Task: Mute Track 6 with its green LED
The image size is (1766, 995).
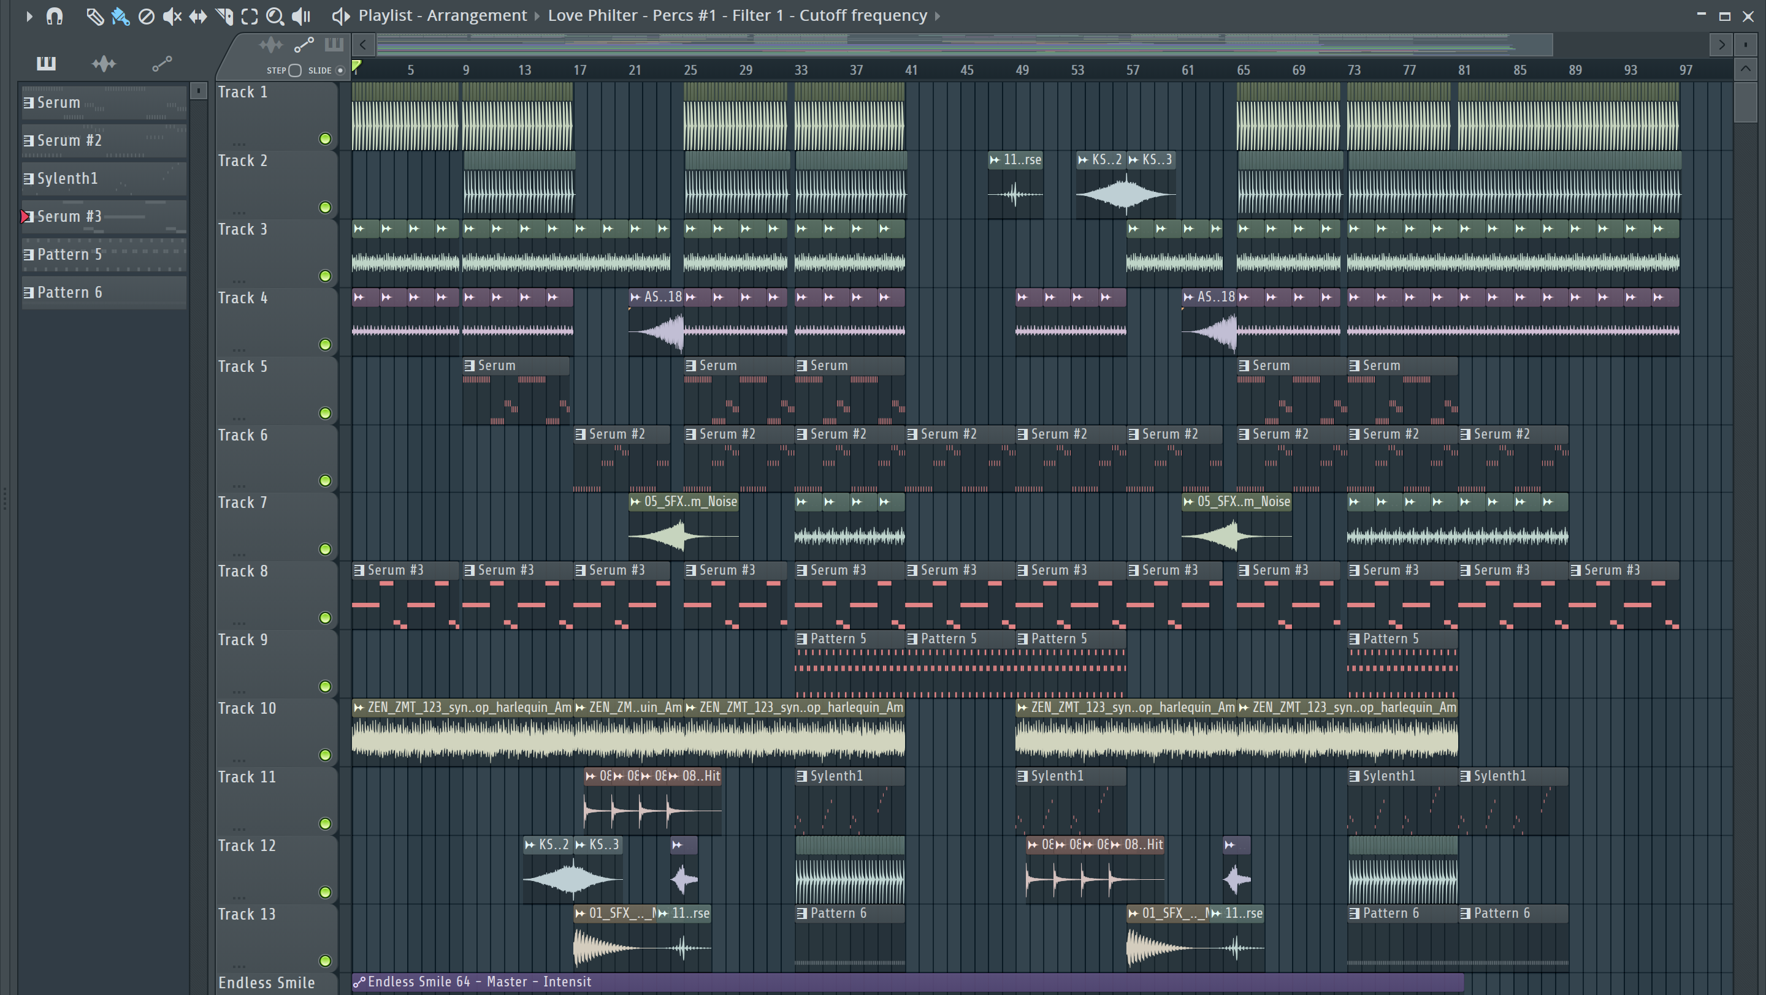Action: click(326, 481)
